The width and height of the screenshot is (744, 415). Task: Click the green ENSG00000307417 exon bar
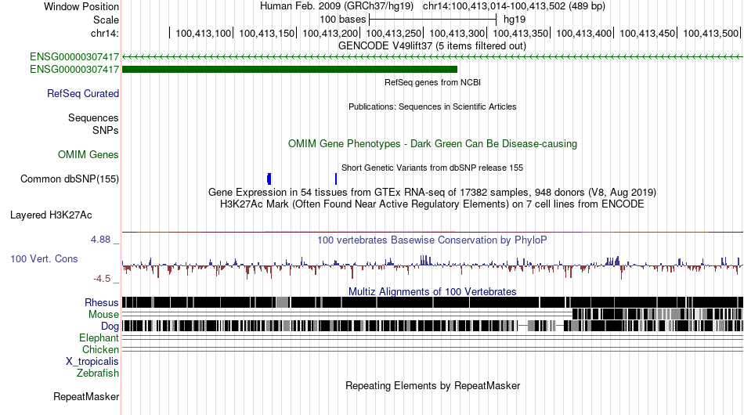pos(290,69)
